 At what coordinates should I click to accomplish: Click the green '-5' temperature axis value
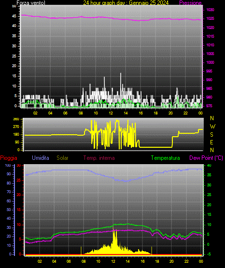tap(209, 254)
